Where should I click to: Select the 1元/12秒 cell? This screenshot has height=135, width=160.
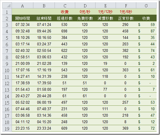coord(105,12)
